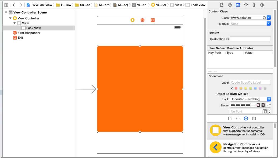Open the Module dropdown arrow

(269, 24)
